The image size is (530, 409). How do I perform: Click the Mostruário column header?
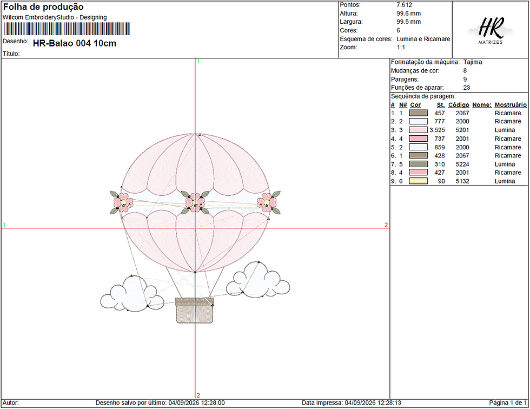tap(511, 105)
